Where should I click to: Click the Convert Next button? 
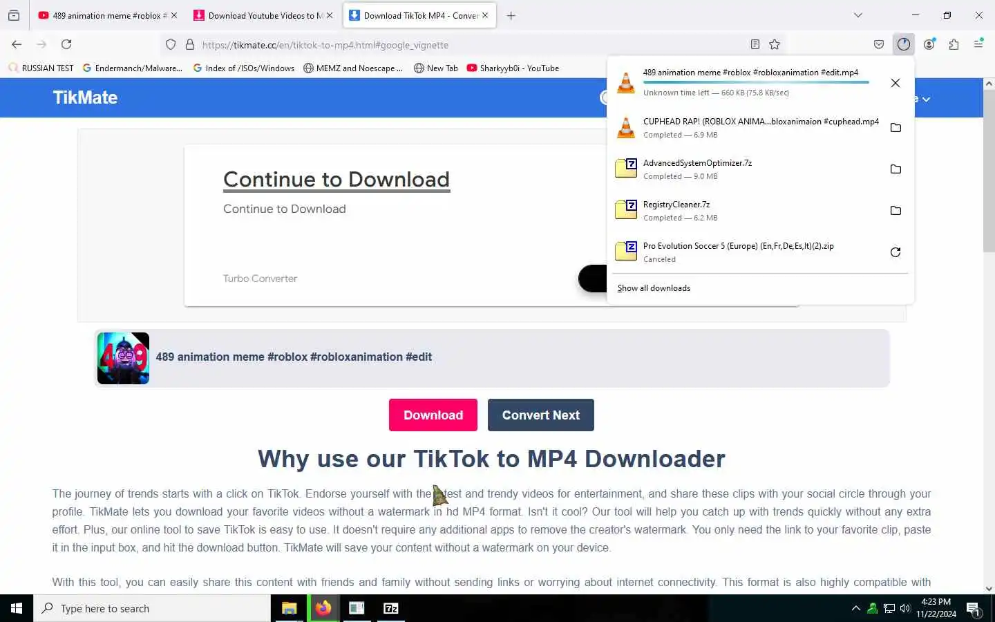point(541,415)
